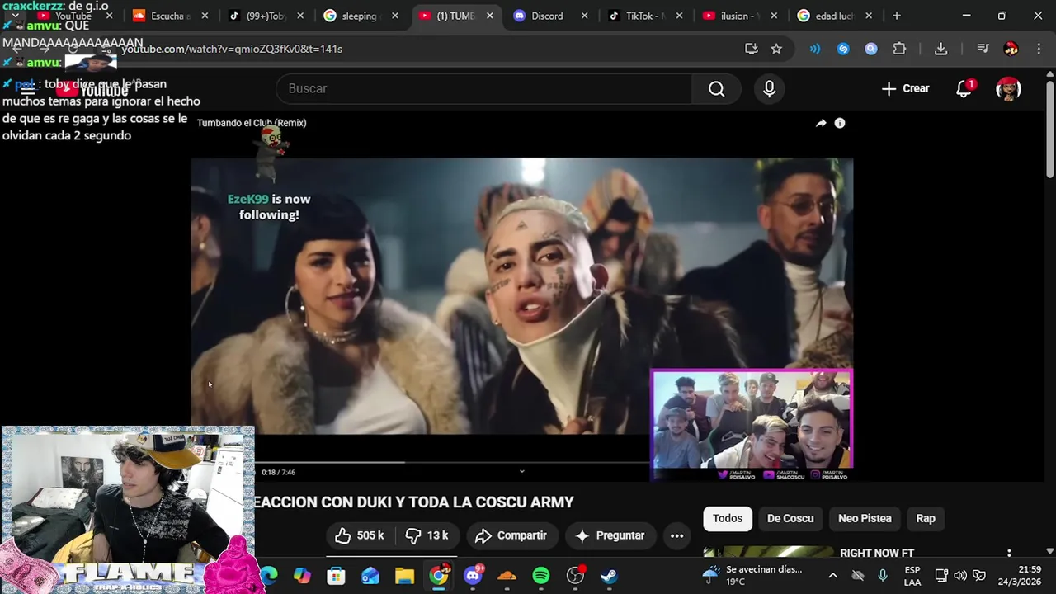The width and height of the screenshot is (1056, 594).
Task: Close the sleeping Google tab
Action: click(395, 16)
